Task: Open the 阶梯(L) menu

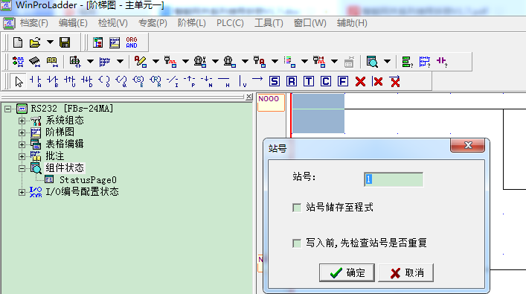Action: pos(191,23)
